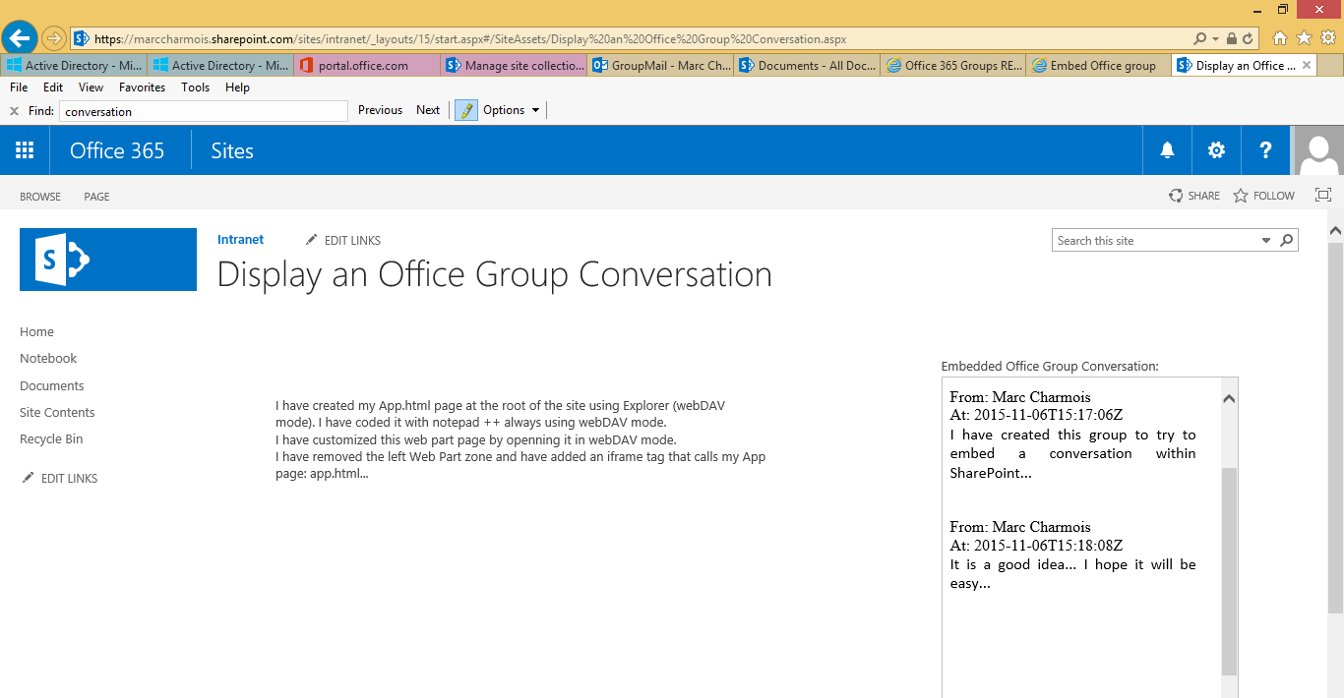Open Documents in left navigation
Viewport: 1344px width, 698px height.
[x=52, y=386]
